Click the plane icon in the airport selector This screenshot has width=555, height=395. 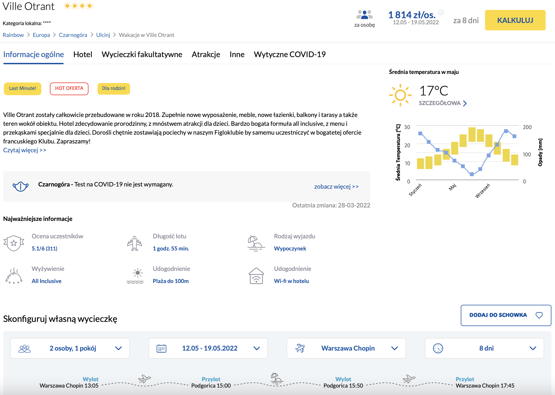click(x=300, y=348)
